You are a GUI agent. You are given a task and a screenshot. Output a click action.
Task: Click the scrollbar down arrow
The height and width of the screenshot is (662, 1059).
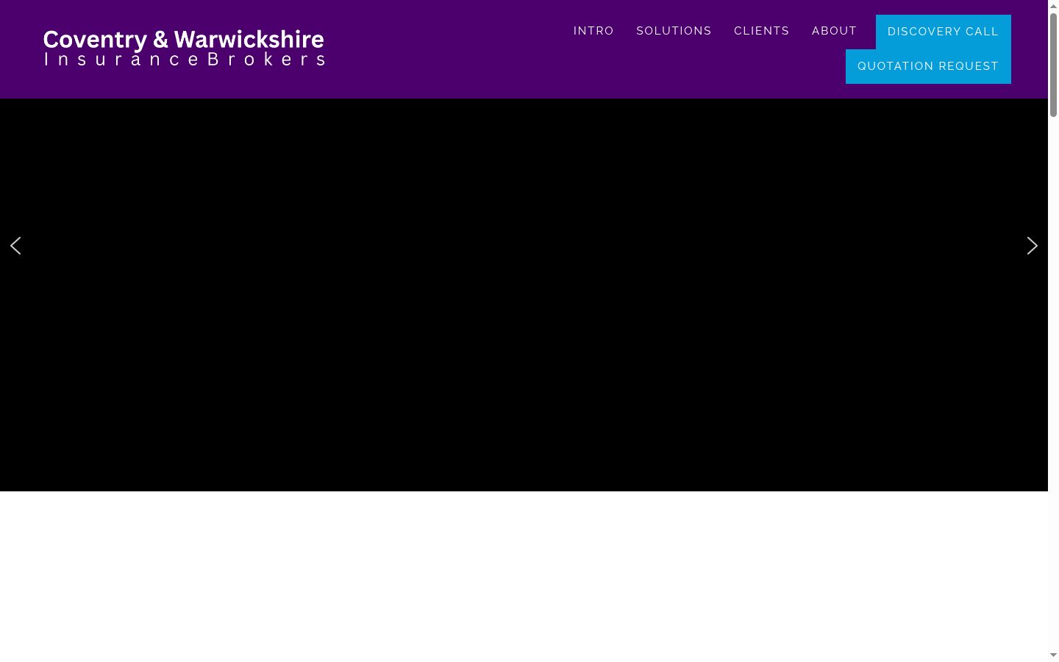1053,655
